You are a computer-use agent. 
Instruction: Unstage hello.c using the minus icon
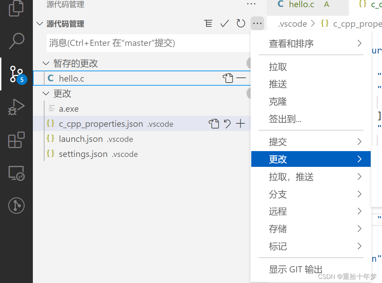pos(241,78)
